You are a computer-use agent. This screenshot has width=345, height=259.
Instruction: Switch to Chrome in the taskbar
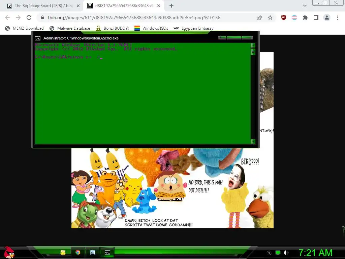pos(78,252)
